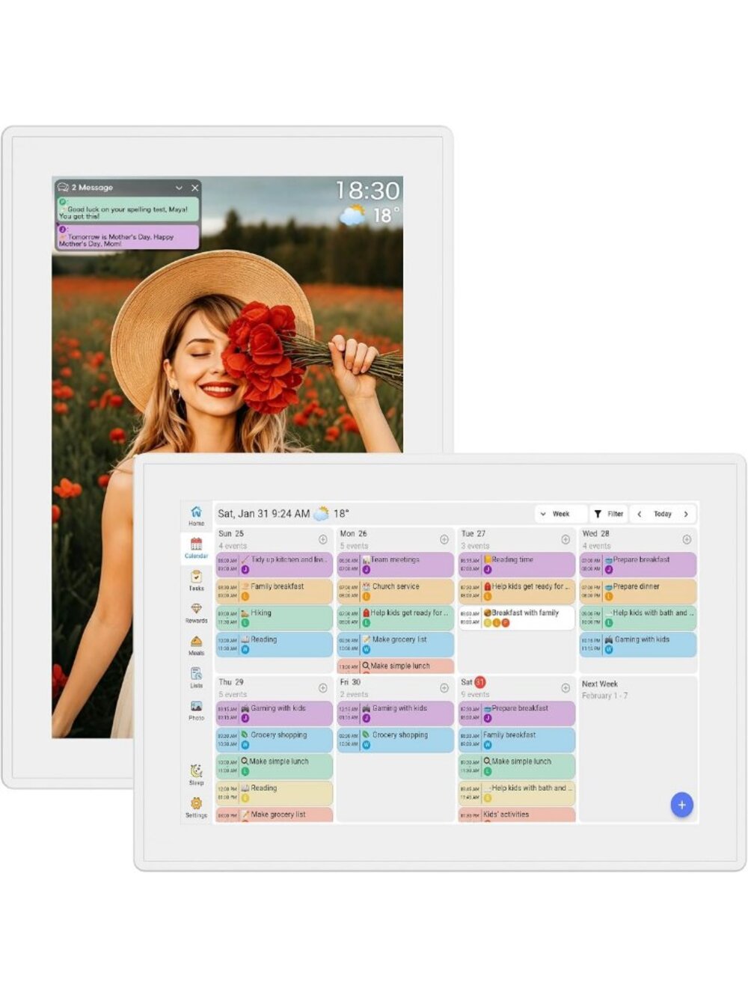Screen dimensions: 748x997
Task: Collapse the 2 Message panel chevron
Action: coord(179,188)
